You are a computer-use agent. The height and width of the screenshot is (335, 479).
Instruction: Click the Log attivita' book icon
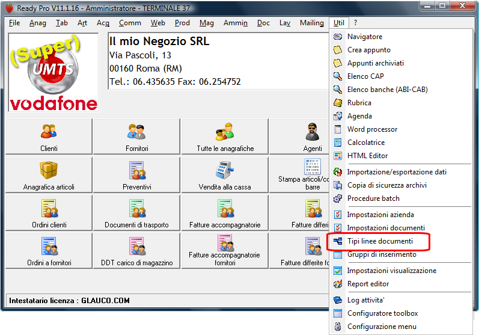(338, 300)
